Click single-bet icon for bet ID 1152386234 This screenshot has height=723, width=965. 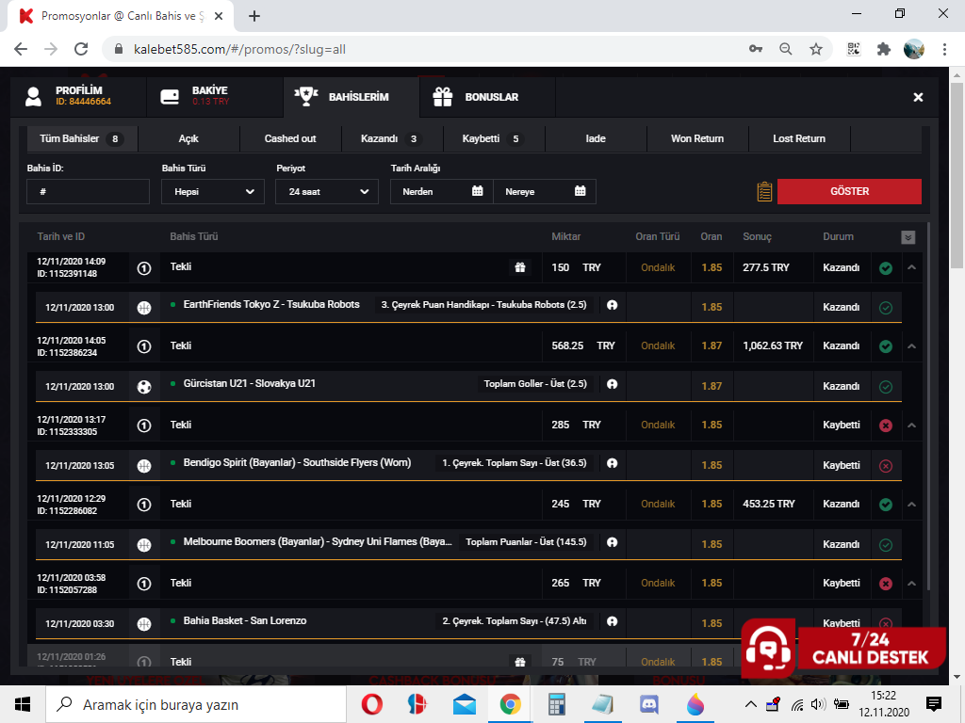(144, 346)
